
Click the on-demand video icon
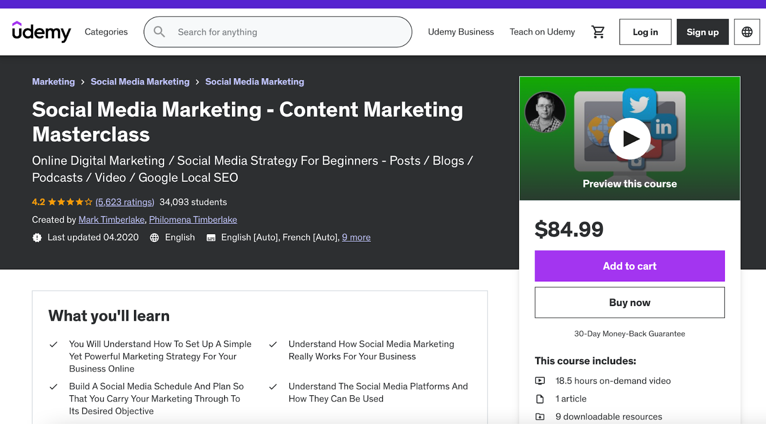[540, 381]
